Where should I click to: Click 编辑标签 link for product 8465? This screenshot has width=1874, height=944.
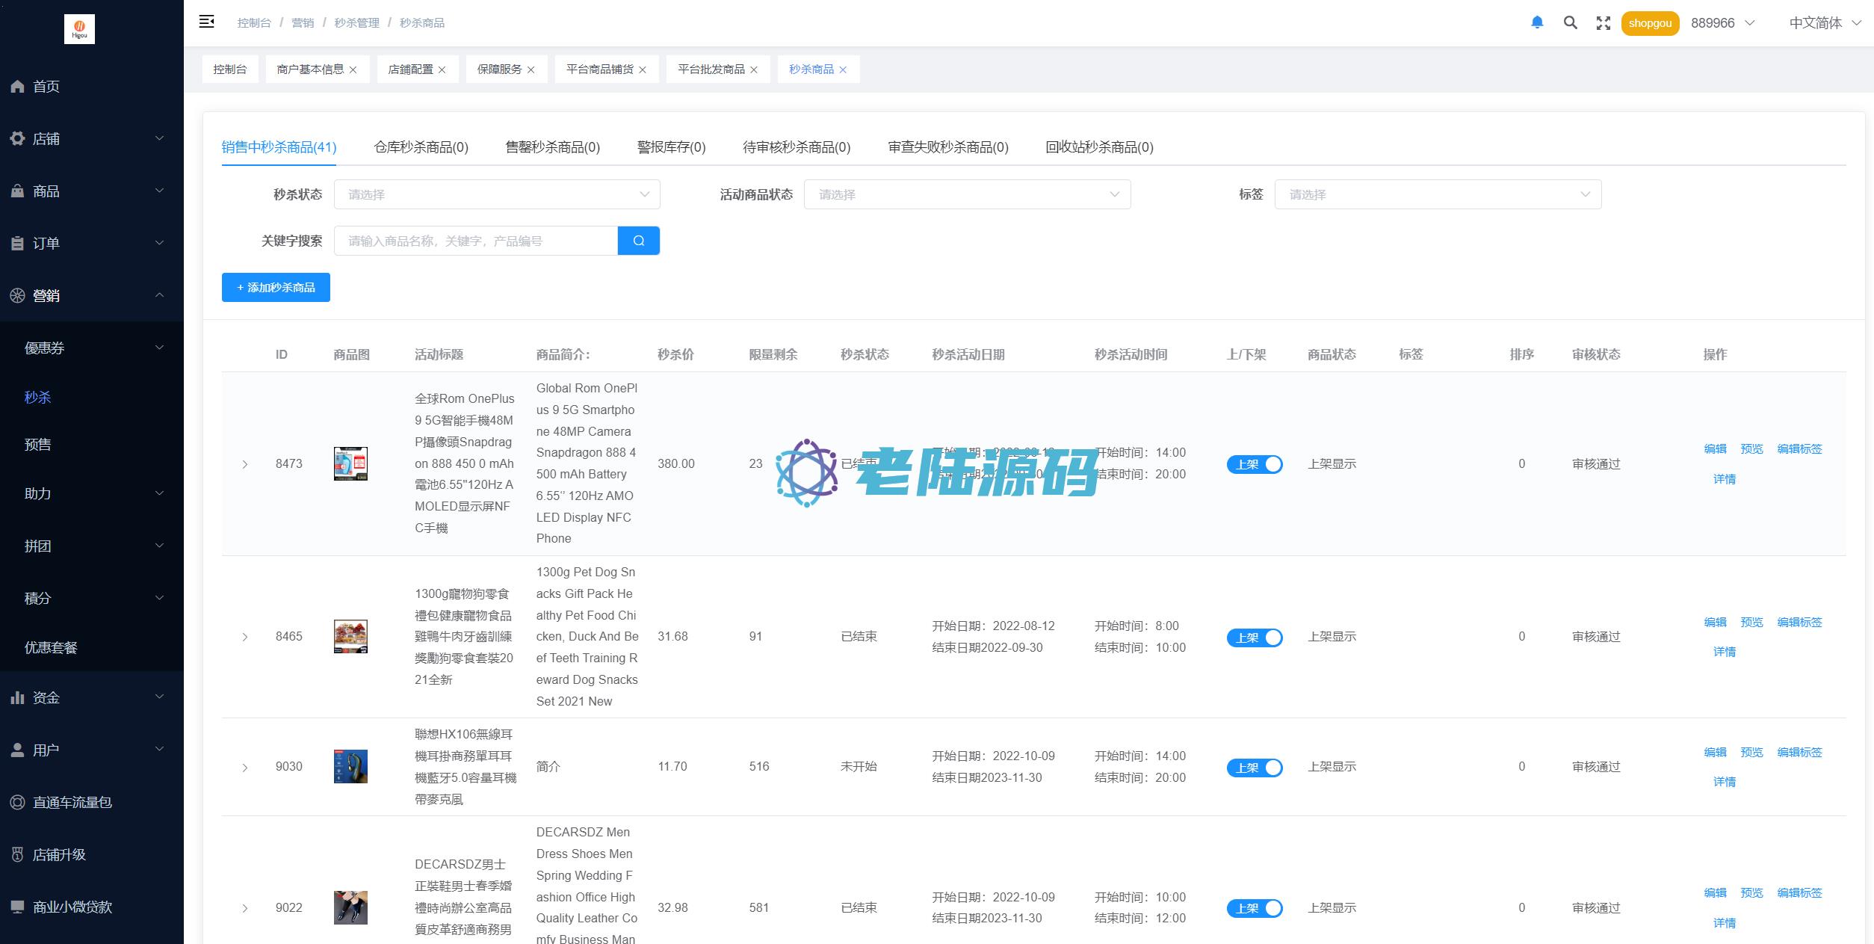click(x=1799, y=622)
